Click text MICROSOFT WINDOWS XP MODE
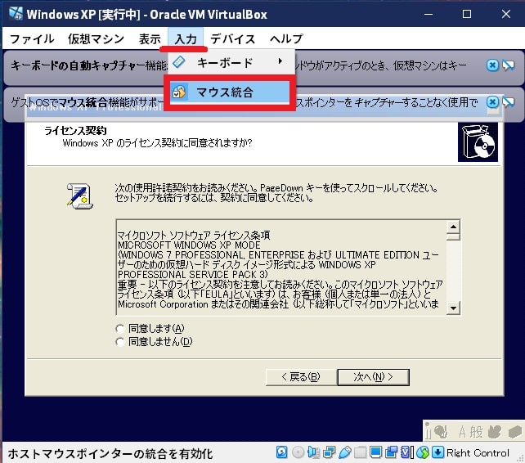This screenshot has height=463, width=525. (189, 245)
